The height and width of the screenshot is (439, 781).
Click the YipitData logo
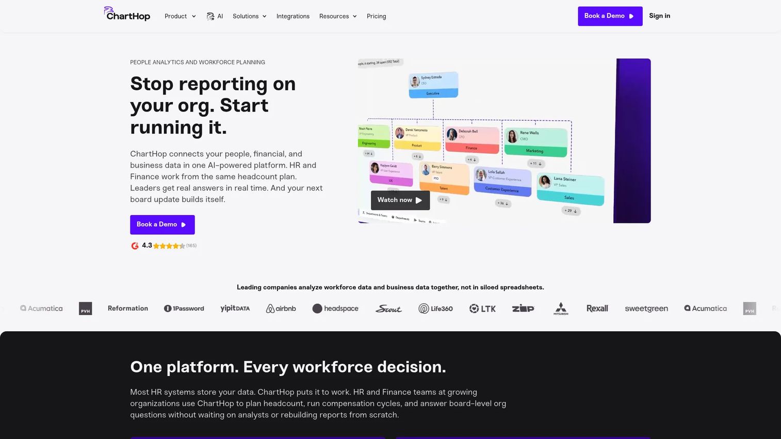point(235,308)
